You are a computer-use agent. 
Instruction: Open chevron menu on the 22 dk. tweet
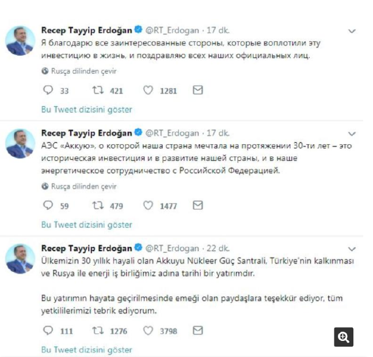pos(352,249)
